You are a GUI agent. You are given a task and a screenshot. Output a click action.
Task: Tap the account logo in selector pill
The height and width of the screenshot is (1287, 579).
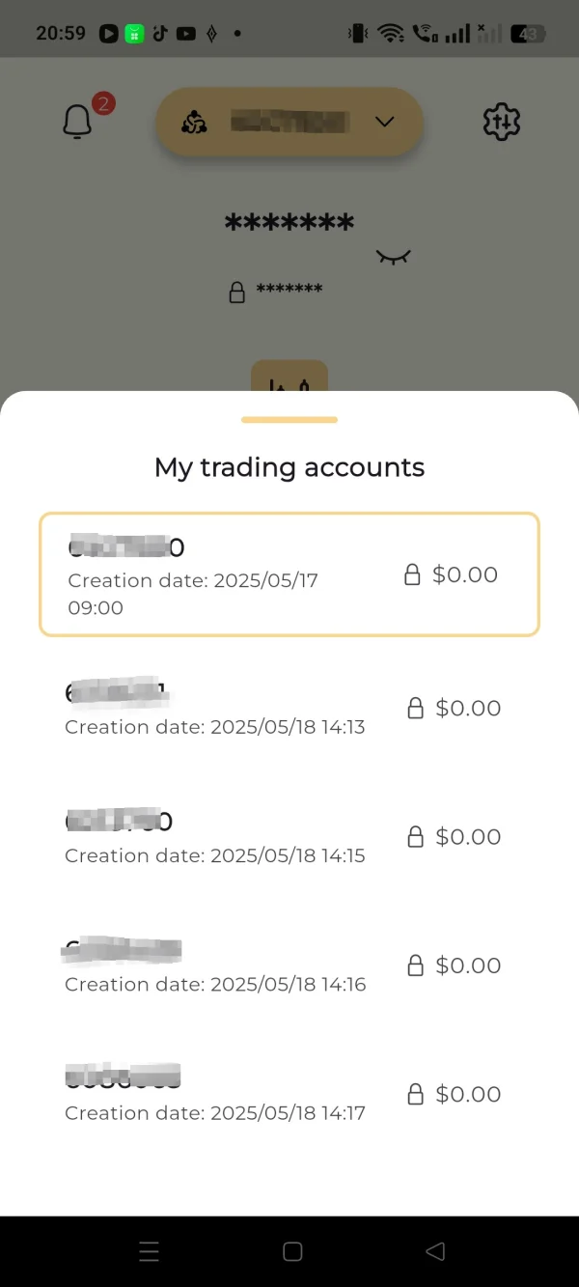click(194, 123)
